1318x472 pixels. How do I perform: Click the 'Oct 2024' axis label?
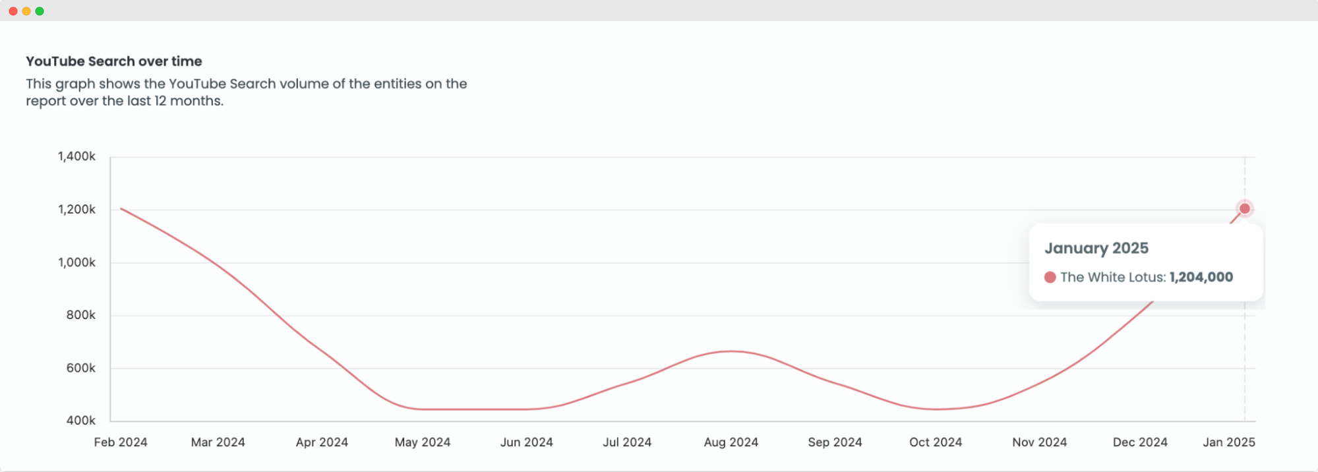tap(936, 442)
